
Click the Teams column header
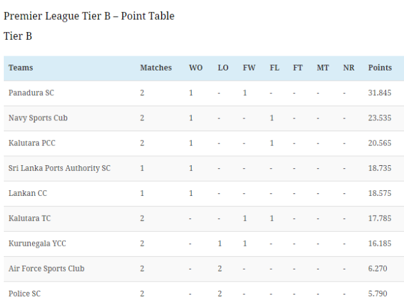(x=20, y=68)
